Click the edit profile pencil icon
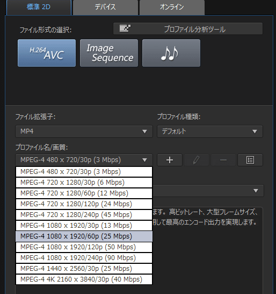 (197, 160)
